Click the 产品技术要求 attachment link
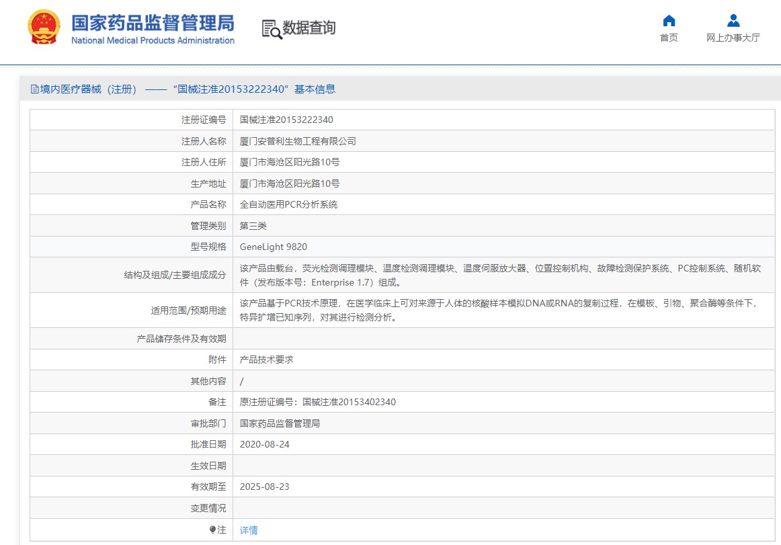The height and width of the screenshot is (545, 781). (266, 360)
